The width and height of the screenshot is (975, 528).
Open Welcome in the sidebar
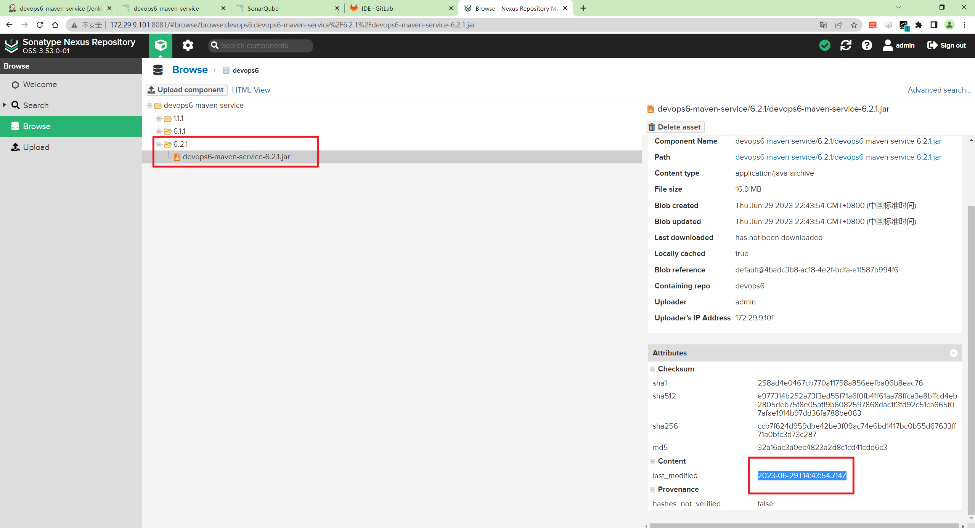tap(40, 85)
